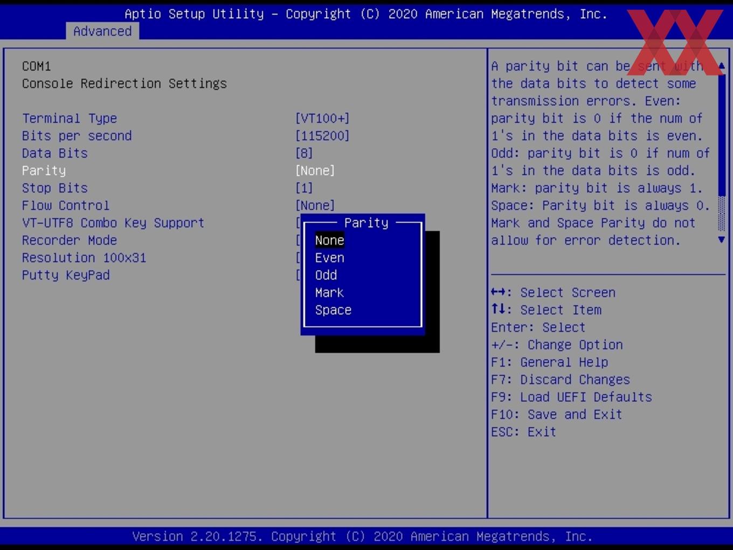Select None in the Parity popup

329,240
